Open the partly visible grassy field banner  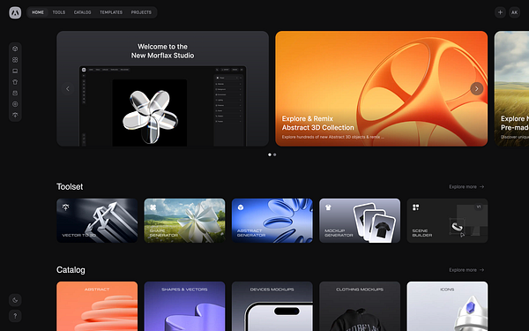511,88
